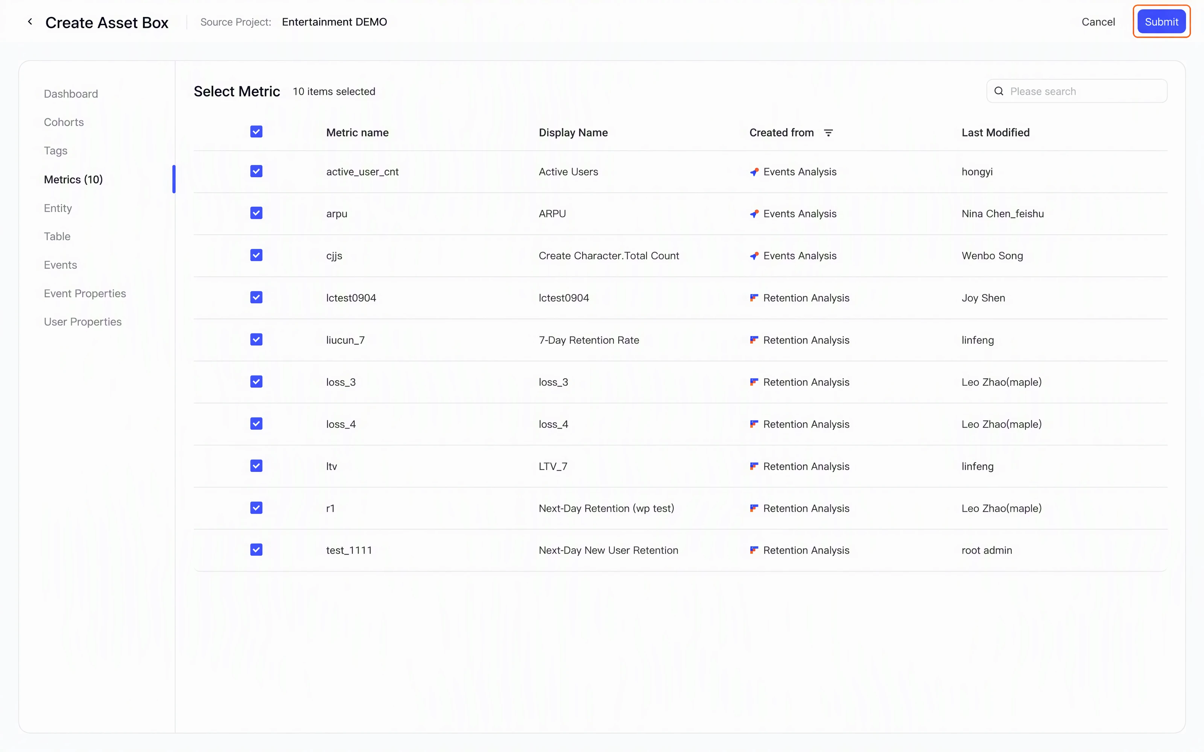This screenshot has height=752, width=1204.
Task: Go to the Table section
Action: pos(57,236)
